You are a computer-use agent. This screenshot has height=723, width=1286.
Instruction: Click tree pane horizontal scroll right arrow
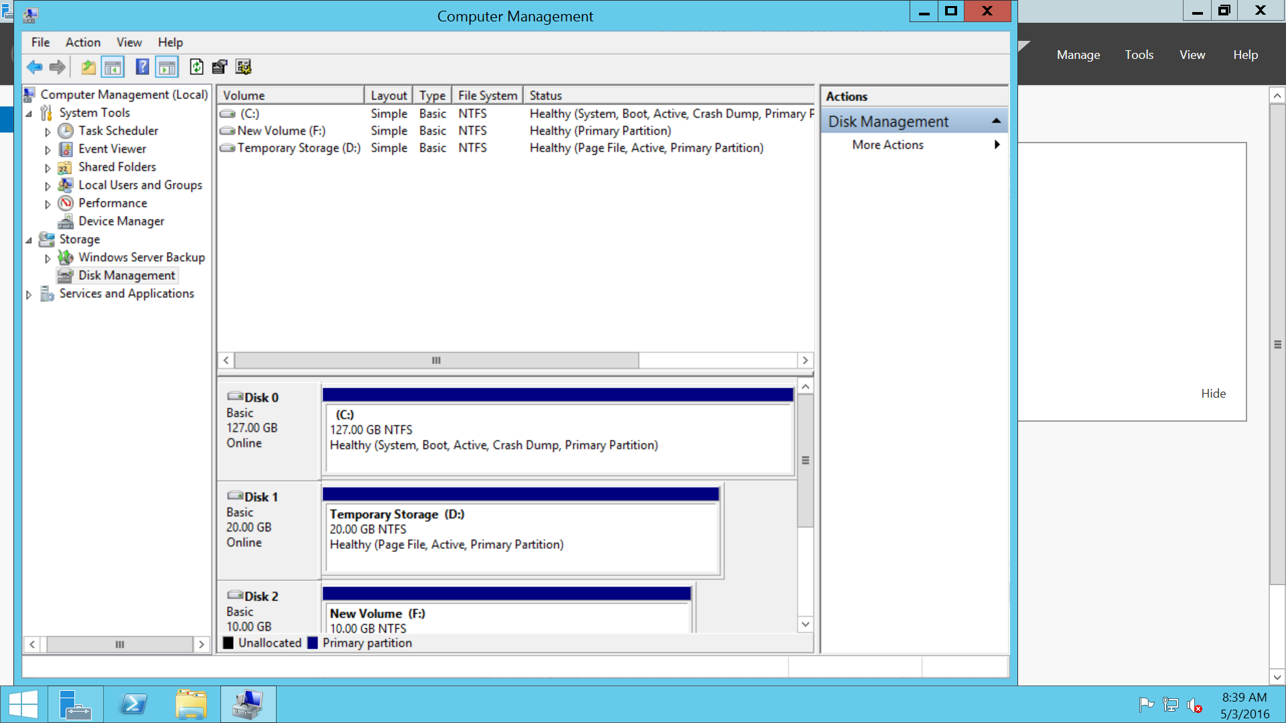click(201, 644)
